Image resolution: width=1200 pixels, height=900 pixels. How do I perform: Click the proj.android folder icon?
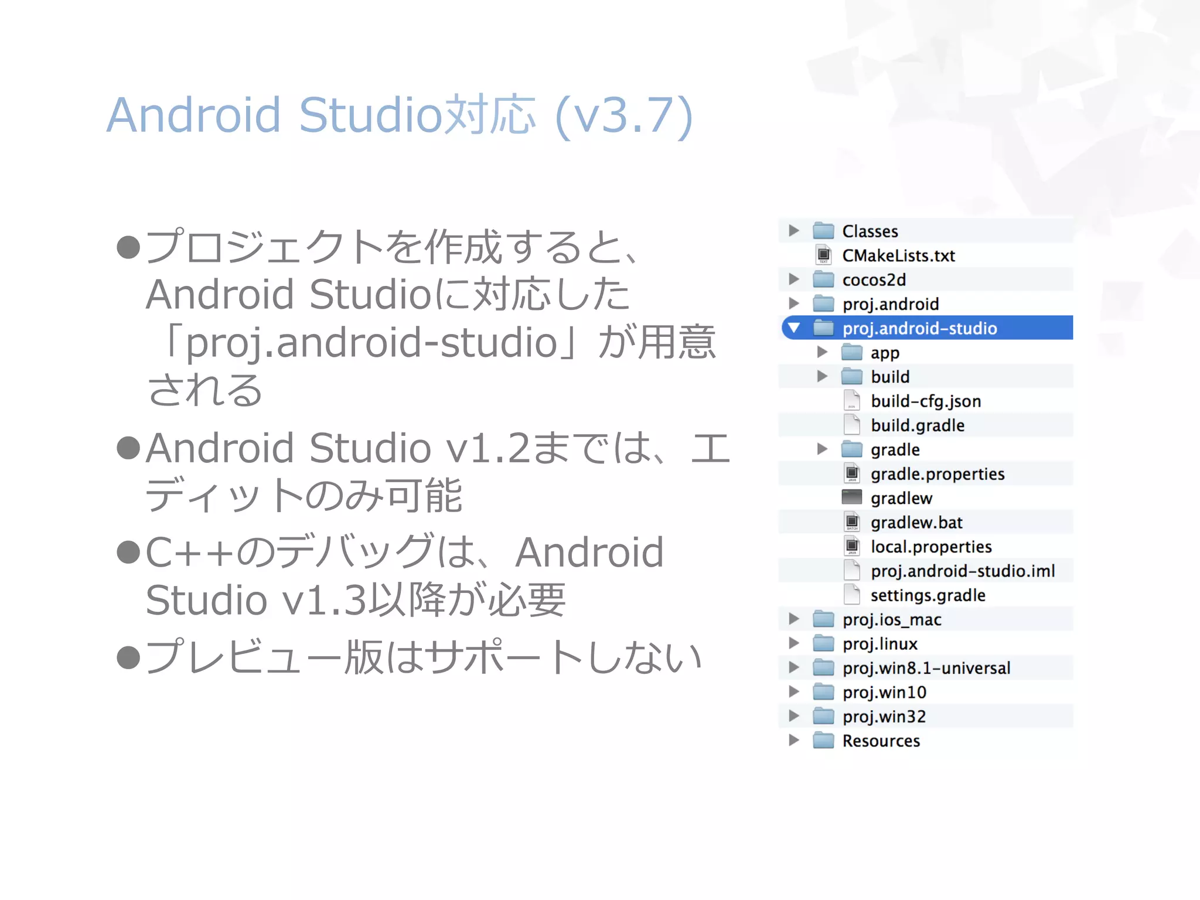click(x=823, y=304)
